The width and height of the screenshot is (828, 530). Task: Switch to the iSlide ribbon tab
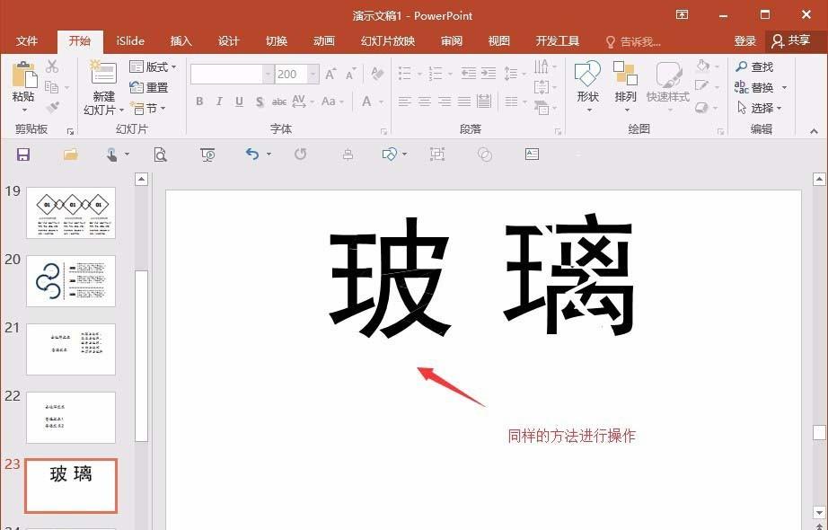[x=129, y=40]
